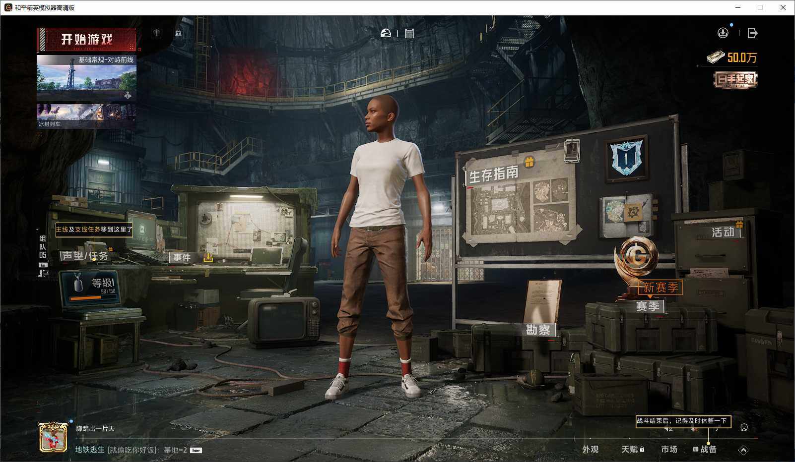The height and width of the screenshot is (462, 795).
Task: Click the gift icon beside 生存指南
Action: (529, 162)
